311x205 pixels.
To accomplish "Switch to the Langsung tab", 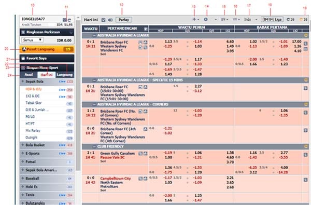I will click(x=64, y=75).
